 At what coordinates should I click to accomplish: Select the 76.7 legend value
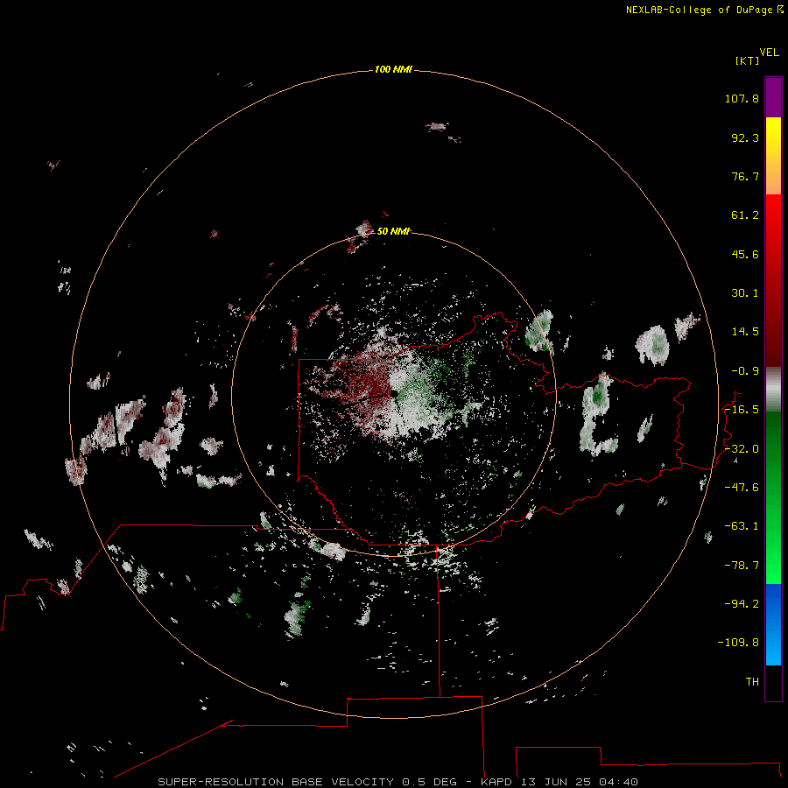[745, 176]
